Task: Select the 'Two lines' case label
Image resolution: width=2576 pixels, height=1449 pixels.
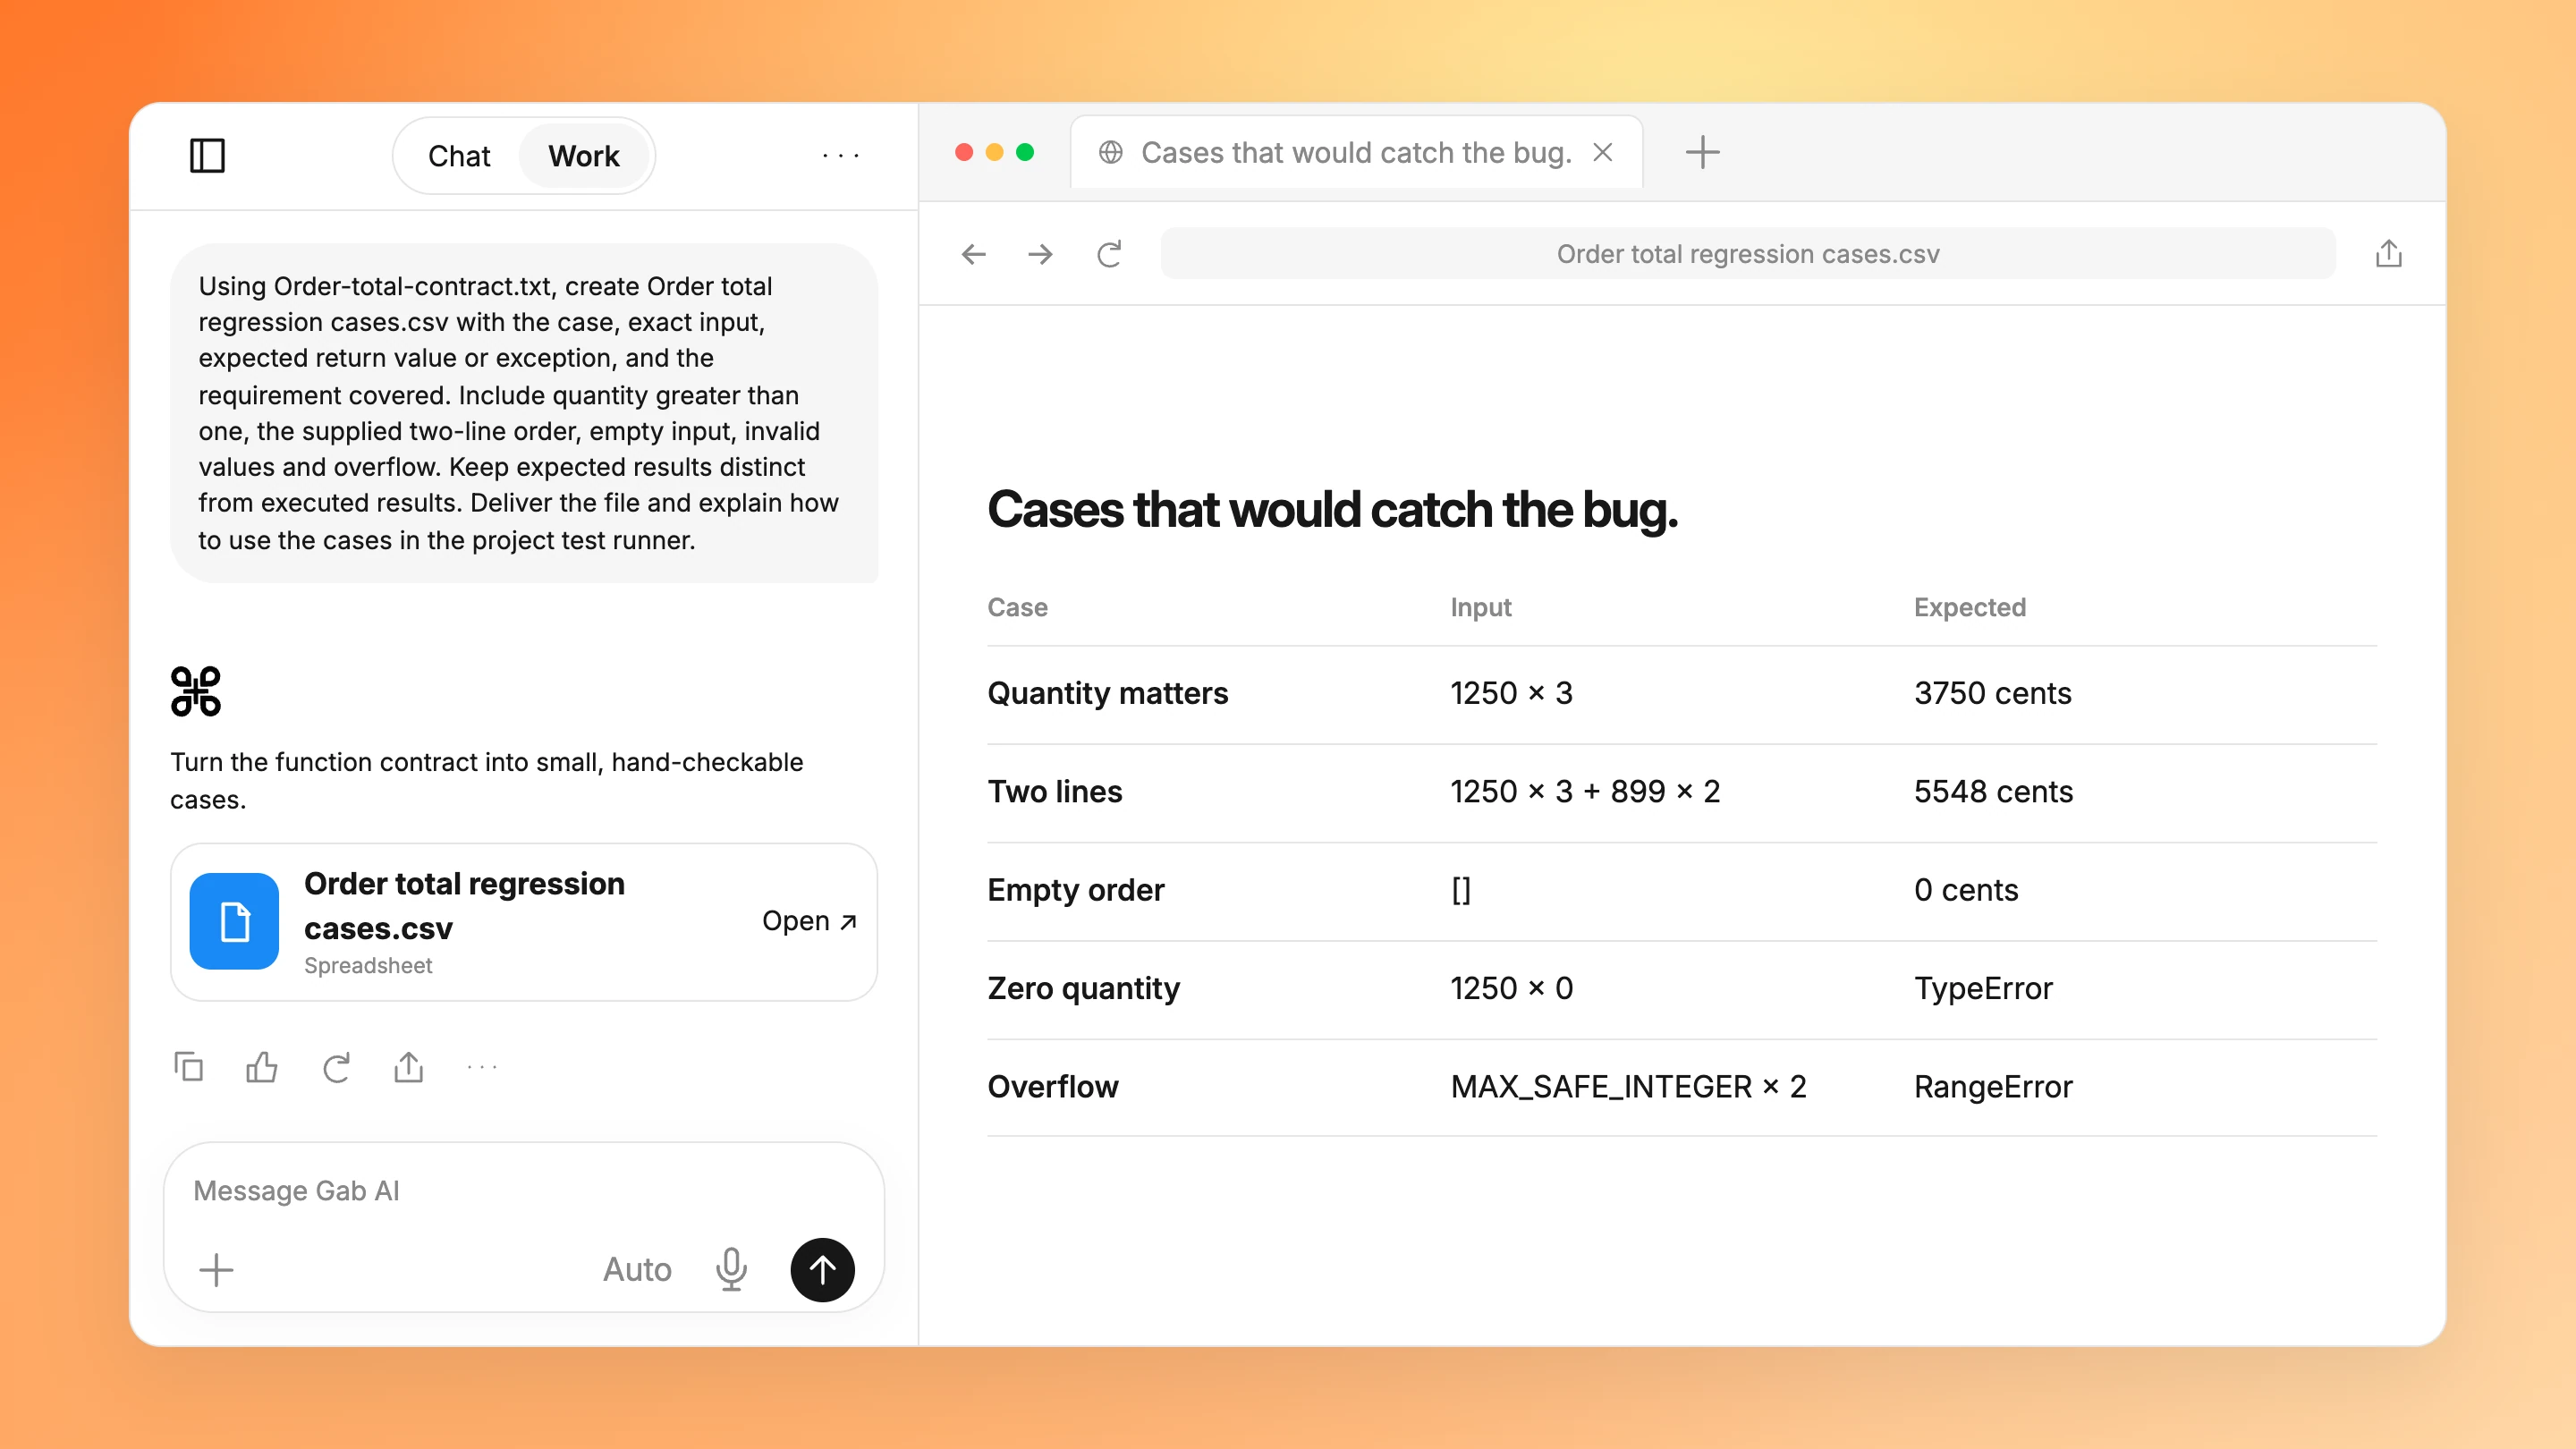Action: click(1054, 792)
